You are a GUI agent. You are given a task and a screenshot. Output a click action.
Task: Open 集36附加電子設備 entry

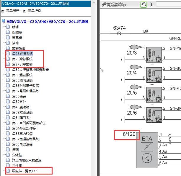coord(25,86)
